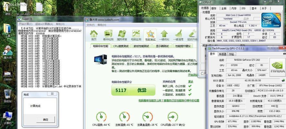286x129 pixels.
Task: Click the 5117 优异 score button
Action: click(133, 90)
